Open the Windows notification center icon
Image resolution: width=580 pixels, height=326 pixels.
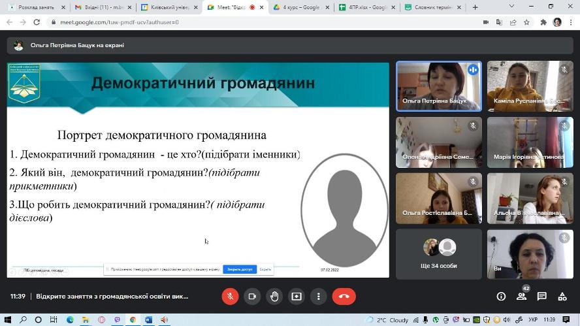click(x=566, y=319)
